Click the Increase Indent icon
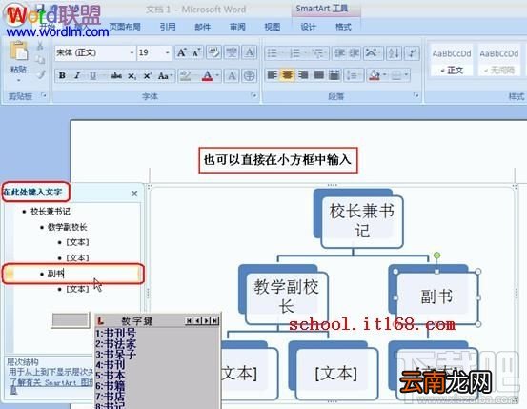The image size is (527, 409). [354, 53]
